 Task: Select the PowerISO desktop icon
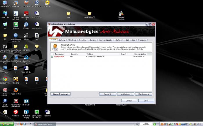[x=47, y=3]
